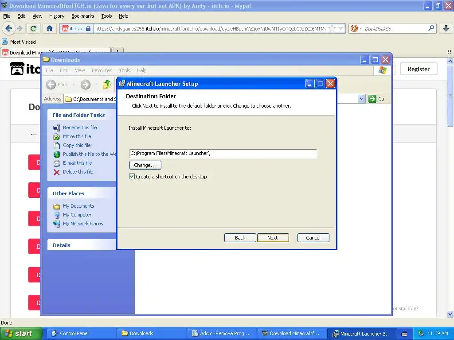Expand the Downloads address bar dropdown
Screen dimensions: 454x340
coord(361,99)
